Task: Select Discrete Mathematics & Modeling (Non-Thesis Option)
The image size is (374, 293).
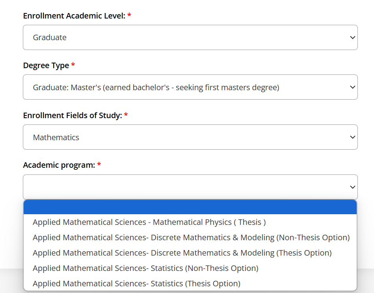Action: (x=191, y=237)
